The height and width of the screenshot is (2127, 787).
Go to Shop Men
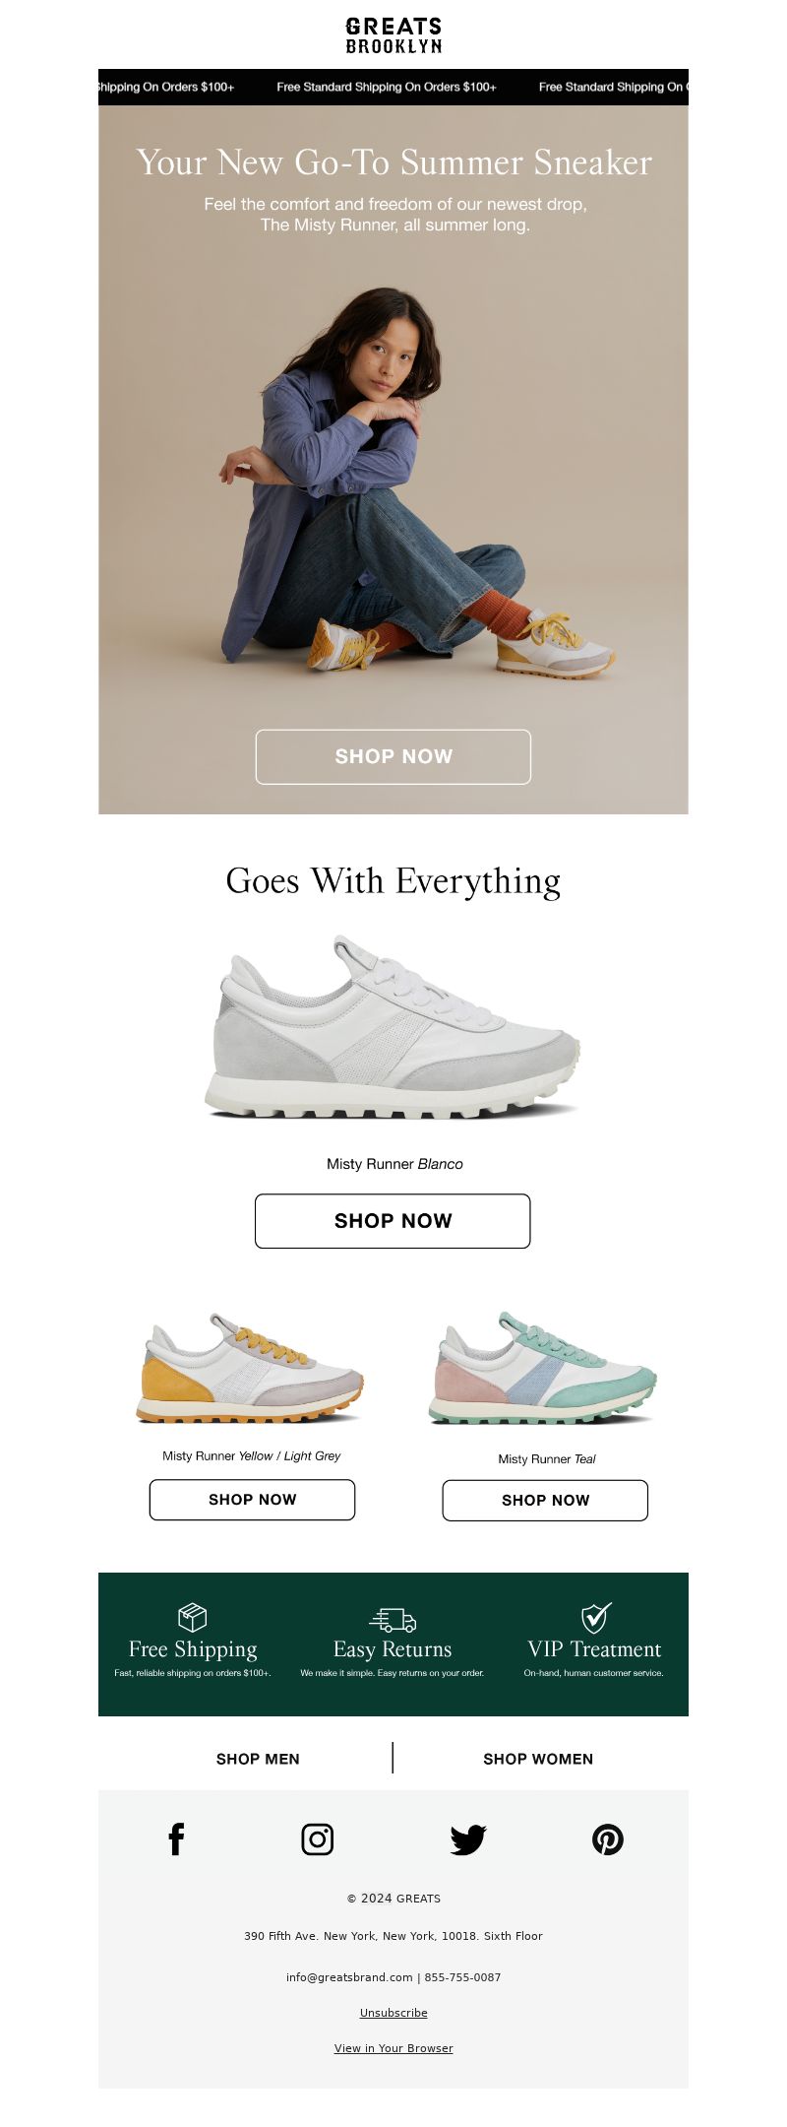tap(258, 1759)
